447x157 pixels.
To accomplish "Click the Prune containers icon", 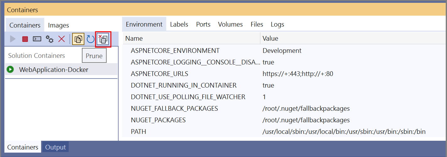I will coord(103,39).
